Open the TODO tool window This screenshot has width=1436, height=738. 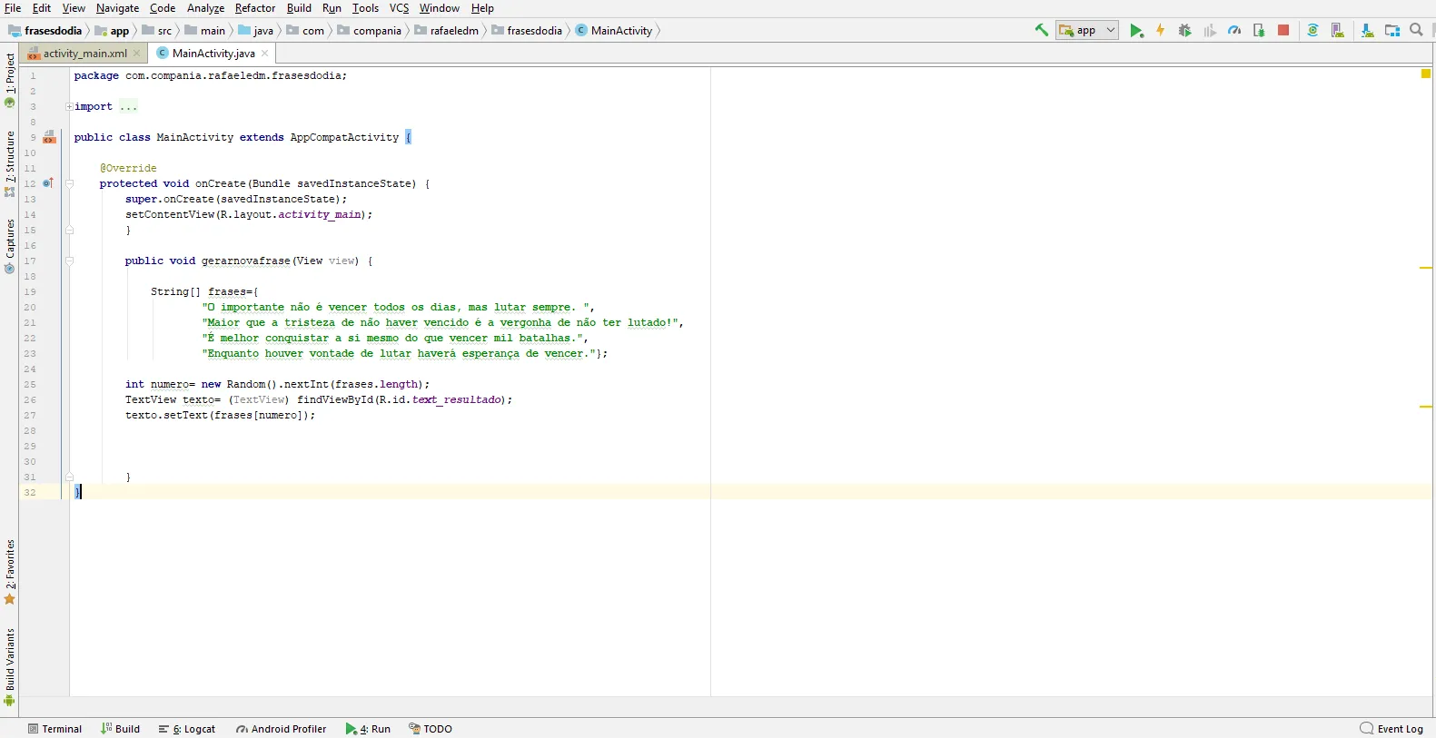(431, 729)
